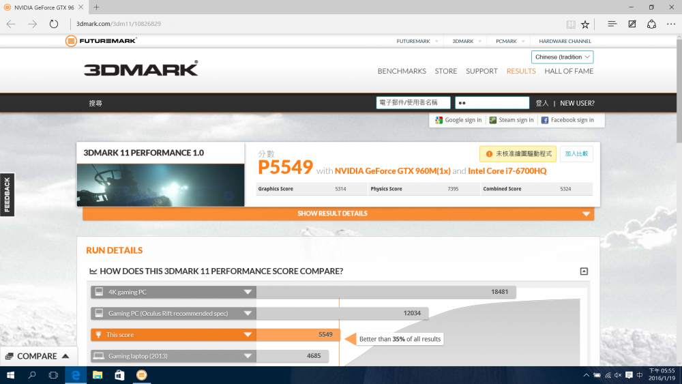Open the Edge Hub icon

click(612, 24)
